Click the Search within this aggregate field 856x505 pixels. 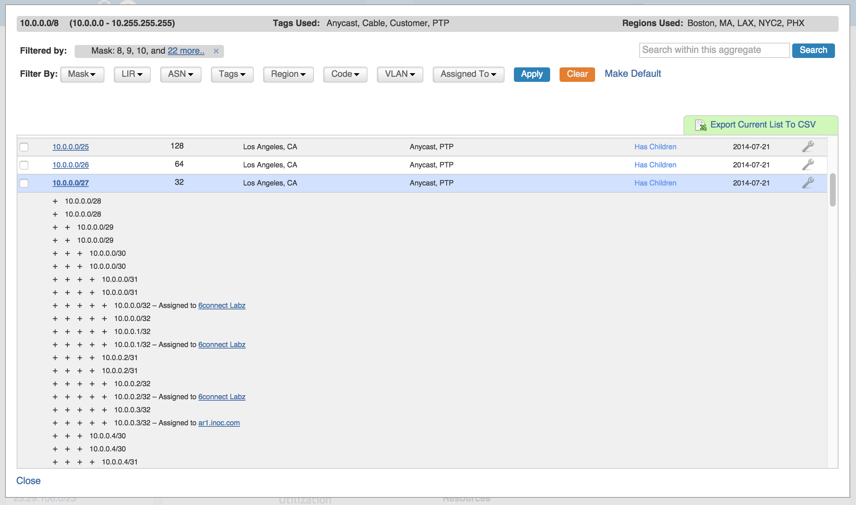(x=714, y=50)
